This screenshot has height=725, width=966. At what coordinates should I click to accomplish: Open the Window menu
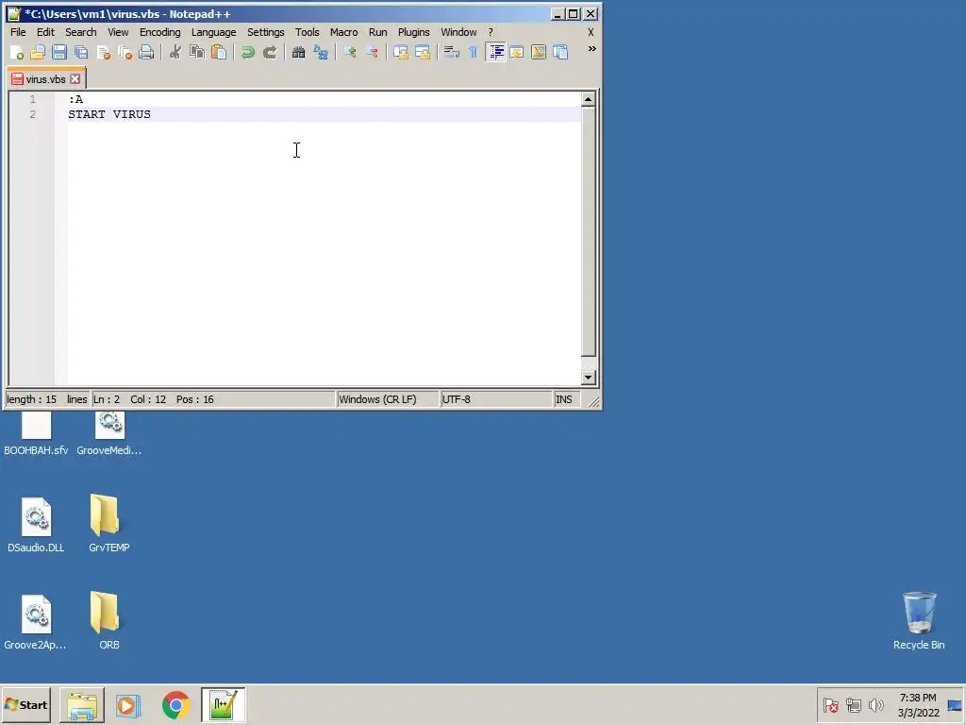pos(458,32)
